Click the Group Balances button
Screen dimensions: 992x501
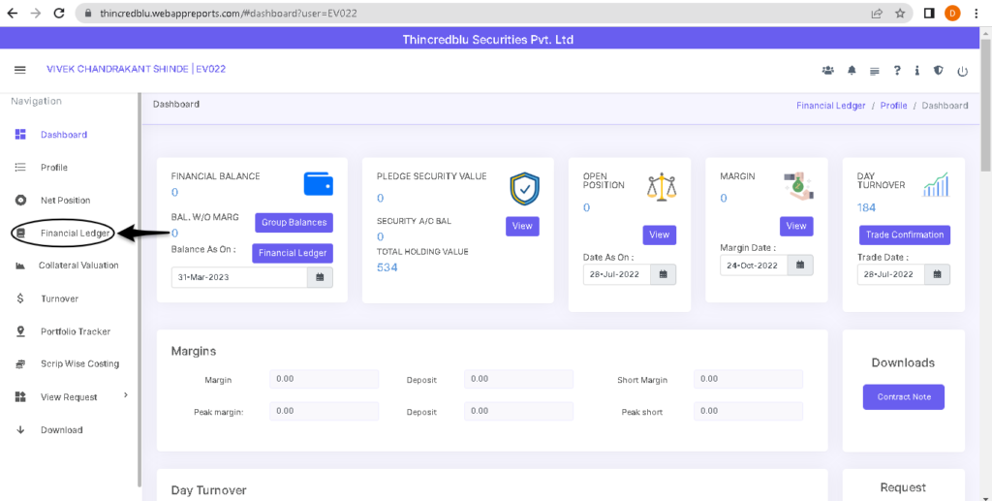[294, 223]
